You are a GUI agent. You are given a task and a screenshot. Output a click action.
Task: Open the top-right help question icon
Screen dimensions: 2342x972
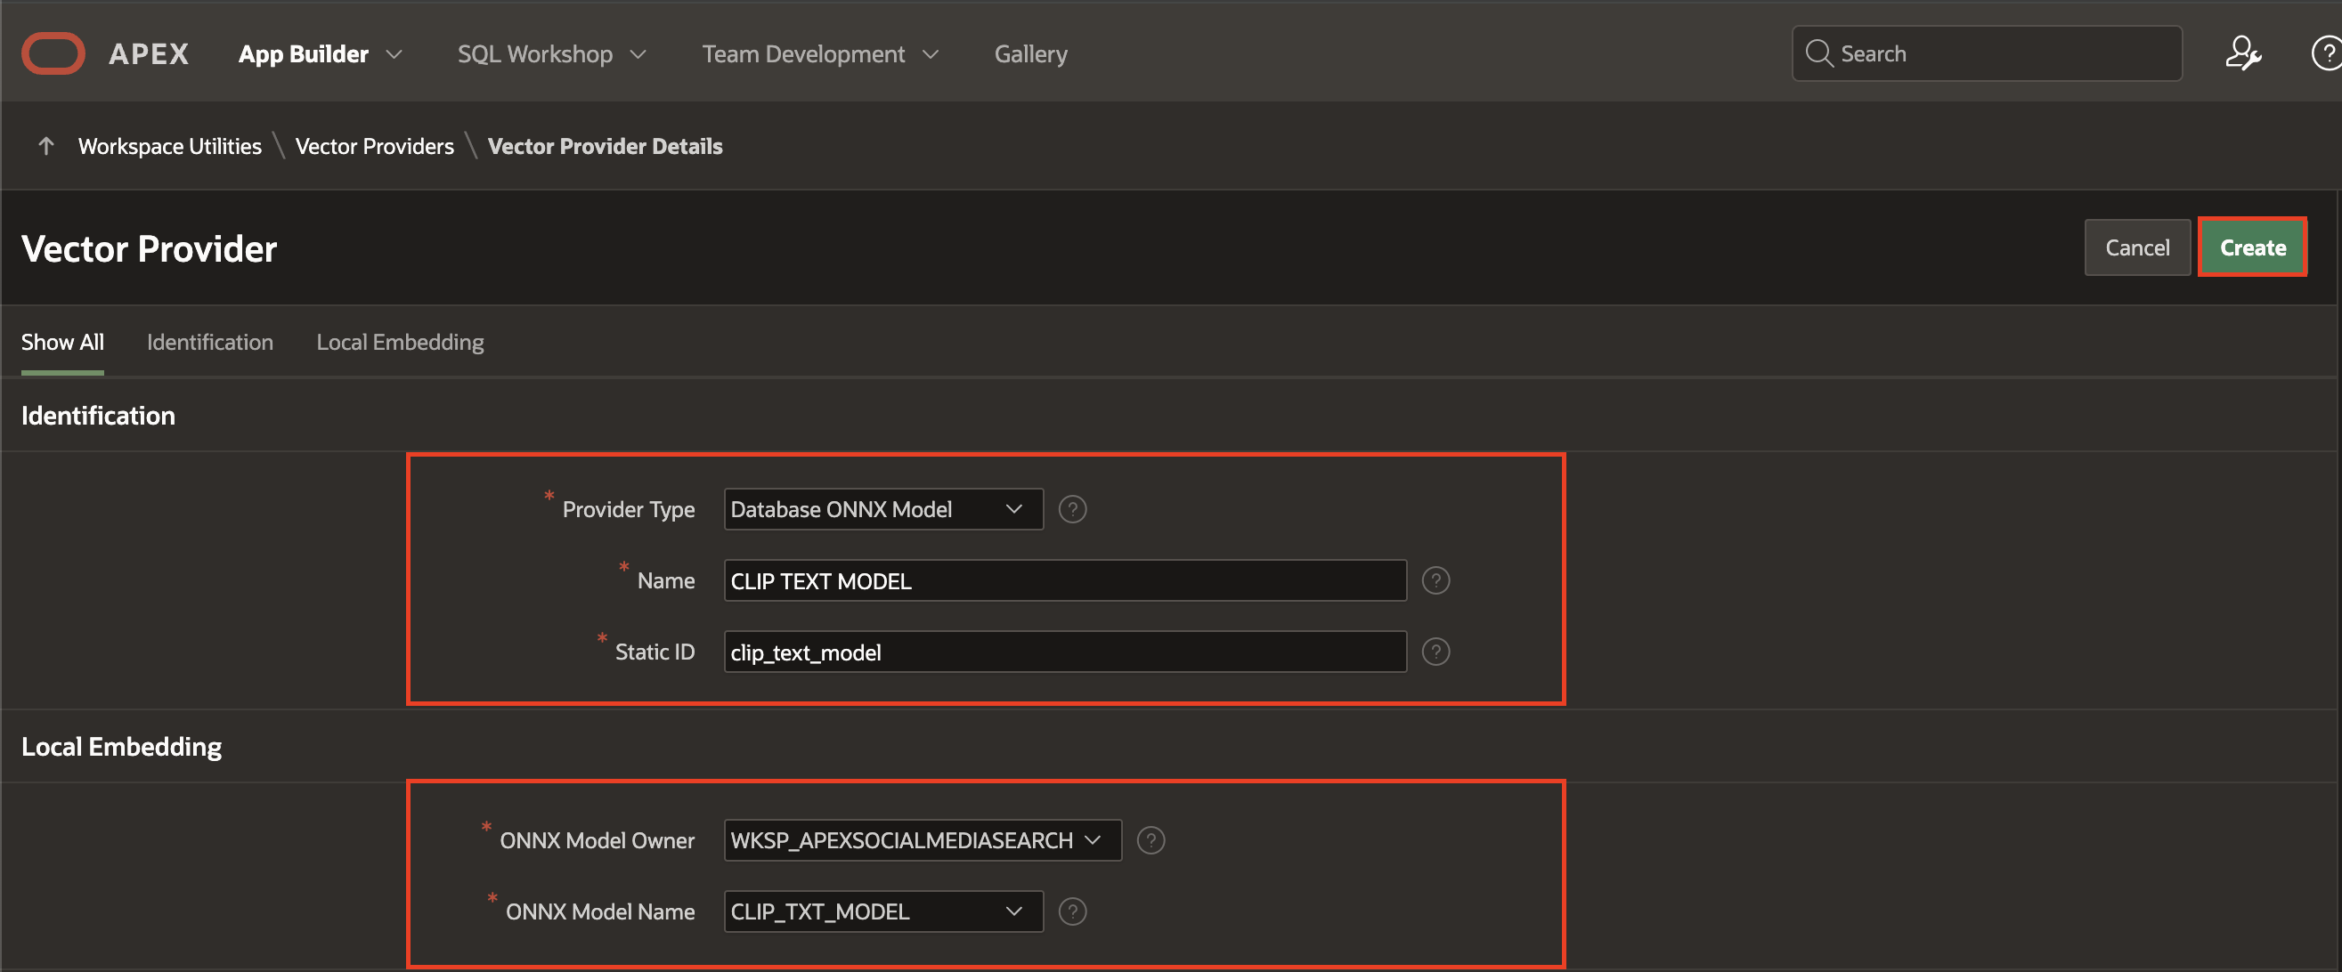pyautogui.click(x=2326, y=53)
